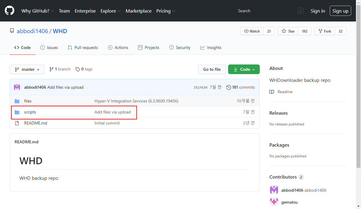Open the scripts folder
Screen dimensions: 361x209
[x=30, y=112]
